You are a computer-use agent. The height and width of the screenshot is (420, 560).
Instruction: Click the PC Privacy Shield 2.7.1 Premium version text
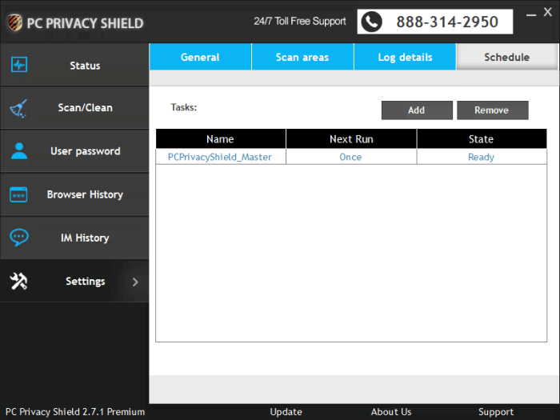(x=75, y=412)
